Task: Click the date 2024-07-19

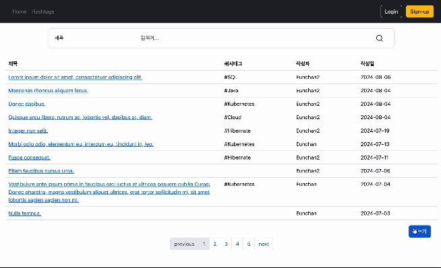Action: [x=375, y=131]
